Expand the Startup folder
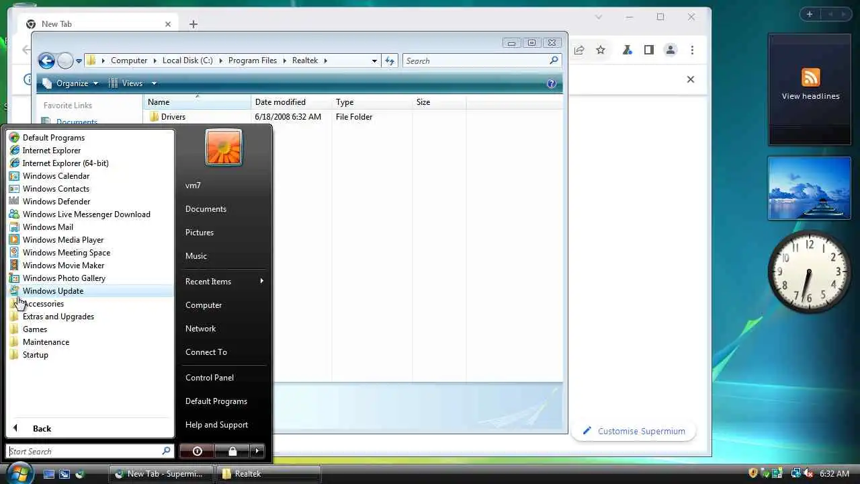The image size is (860, 484). tap(90, 355)
